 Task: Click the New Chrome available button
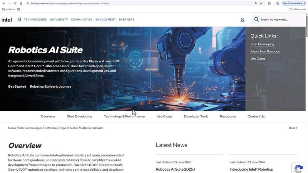[294, 3]
